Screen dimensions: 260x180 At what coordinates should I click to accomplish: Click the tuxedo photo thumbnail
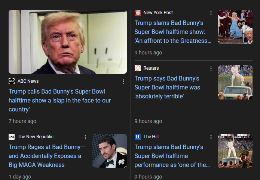click(110, 151)
